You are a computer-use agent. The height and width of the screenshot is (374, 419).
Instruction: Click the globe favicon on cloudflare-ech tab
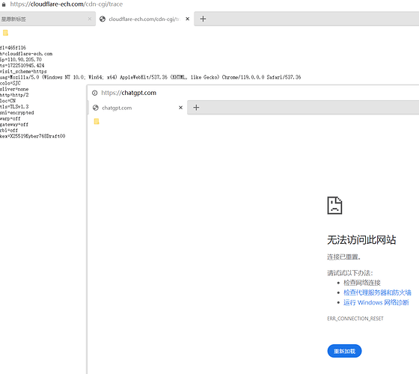pos(103,19)
